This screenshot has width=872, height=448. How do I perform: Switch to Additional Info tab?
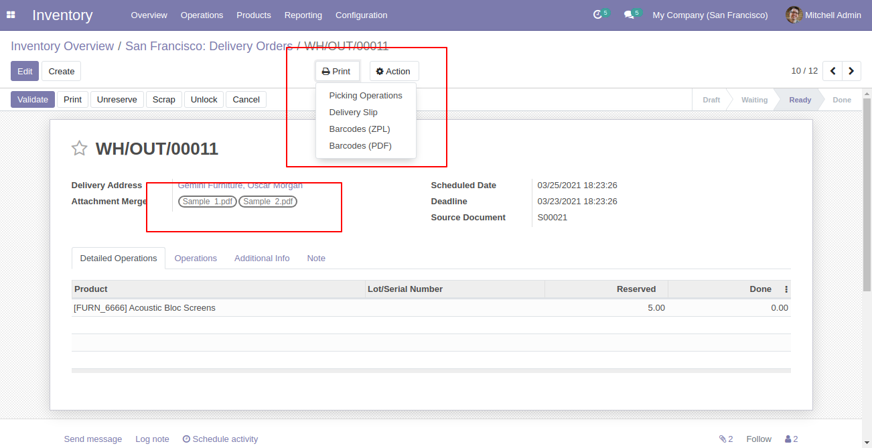[262, 258]
